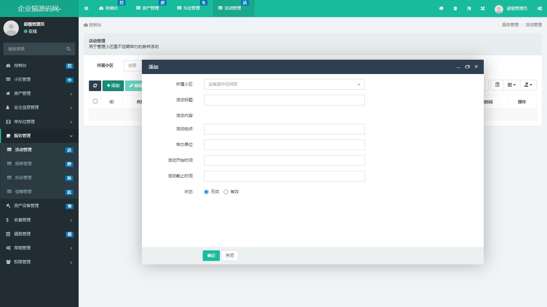Open 小区管理 in the sidebar menu

39,79
